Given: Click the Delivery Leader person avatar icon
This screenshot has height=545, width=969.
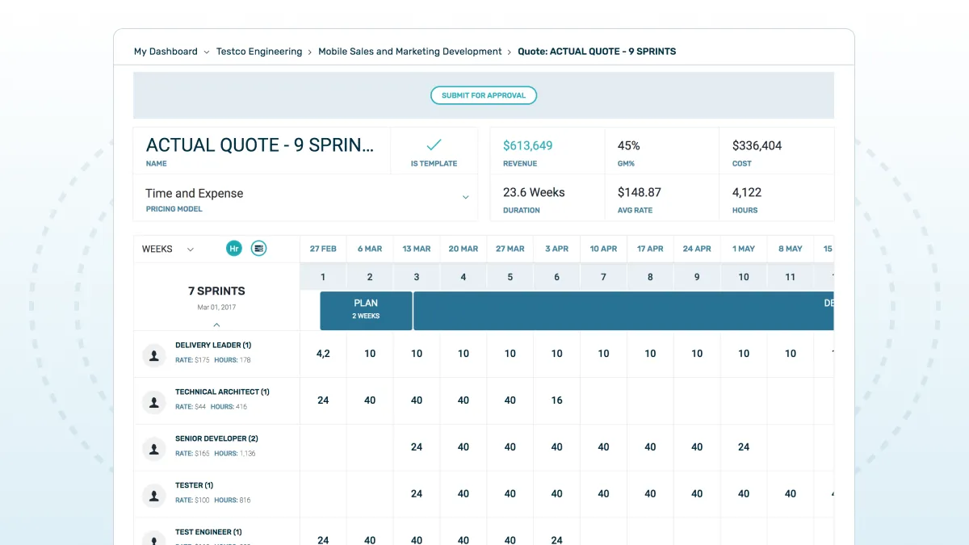Looking at the screenshot, I should click(154, 355).
